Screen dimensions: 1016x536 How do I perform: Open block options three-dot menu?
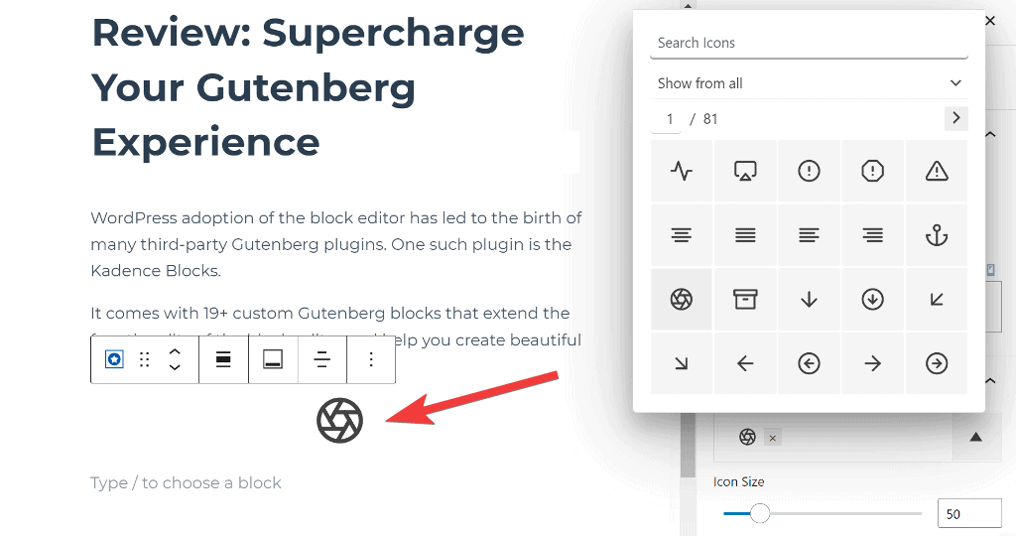click(371, 359)
